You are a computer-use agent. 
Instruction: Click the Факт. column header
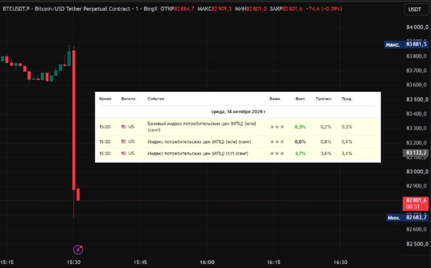pyautogui.click(x=301, y=99)
